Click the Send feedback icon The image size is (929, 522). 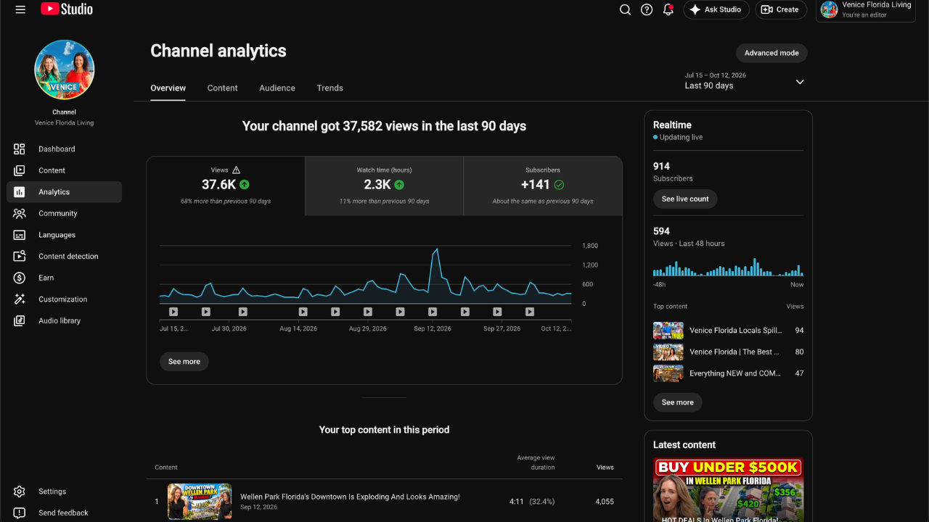point(20,513)
